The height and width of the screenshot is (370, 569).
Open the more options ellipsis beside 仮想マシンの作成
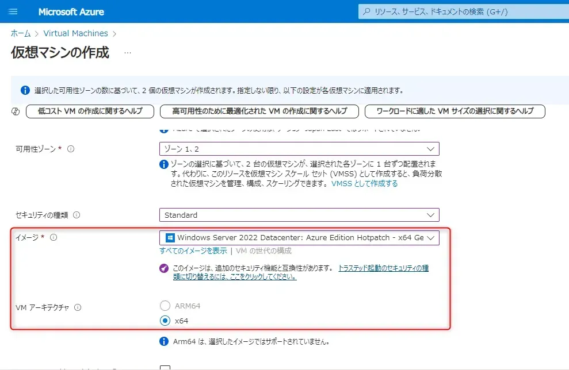128,53
